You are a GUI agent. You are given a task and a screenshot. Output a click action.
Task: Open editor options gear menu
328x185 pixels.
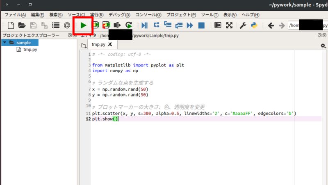click(323, 46)
